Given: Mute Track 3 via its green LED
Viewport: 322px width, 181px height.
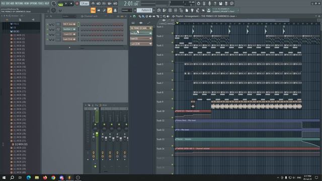Looking at the screenshot, I should coord(172,52).
